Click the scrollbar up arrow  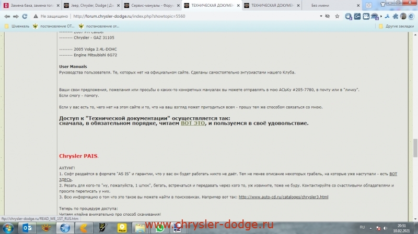(415, 34)
